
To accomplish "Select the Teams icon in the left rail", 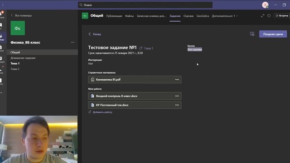I will tap(1, 37).
